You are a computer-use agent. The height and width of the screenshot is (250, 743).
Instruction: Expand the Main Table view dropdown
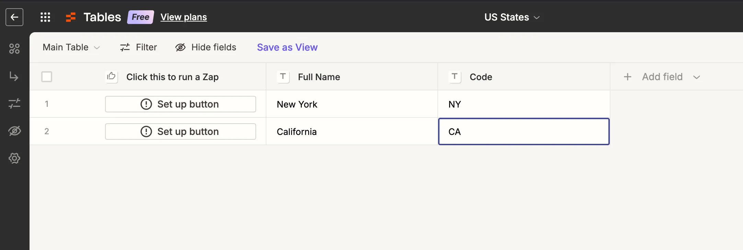(x=71, y=47)
